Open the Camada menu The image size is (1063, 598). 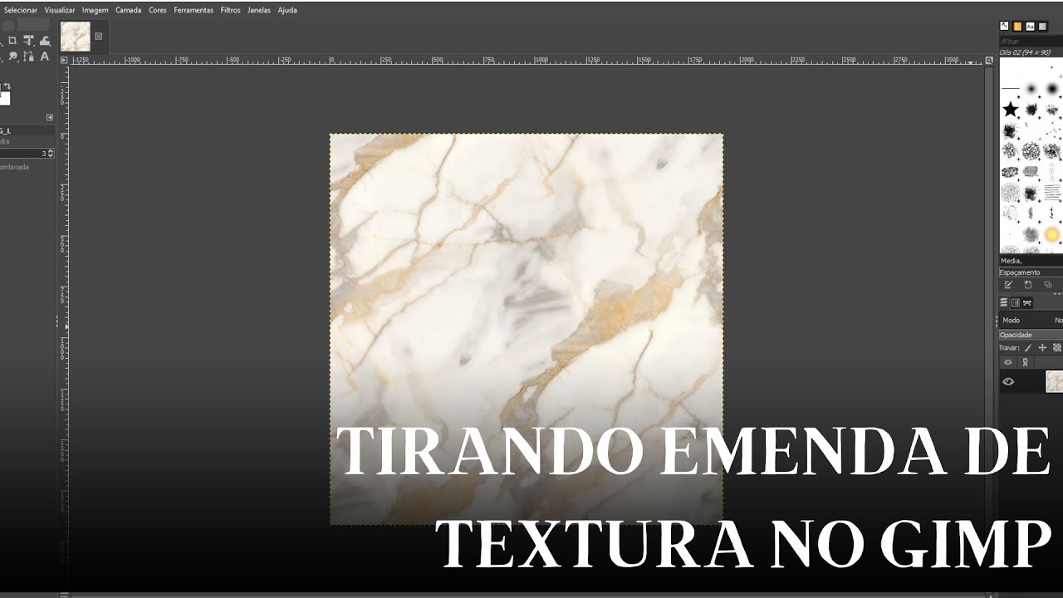coord(129,10)
